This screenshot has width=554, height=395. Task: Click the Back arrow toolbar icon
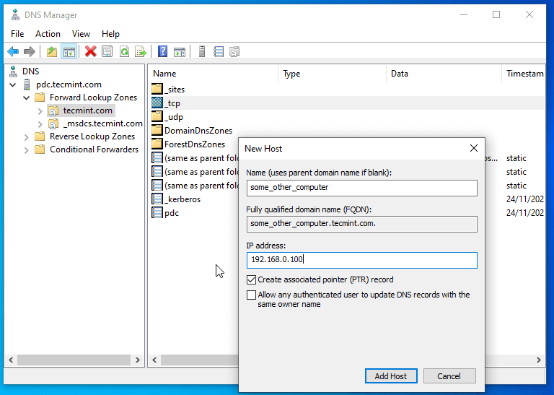13,51
